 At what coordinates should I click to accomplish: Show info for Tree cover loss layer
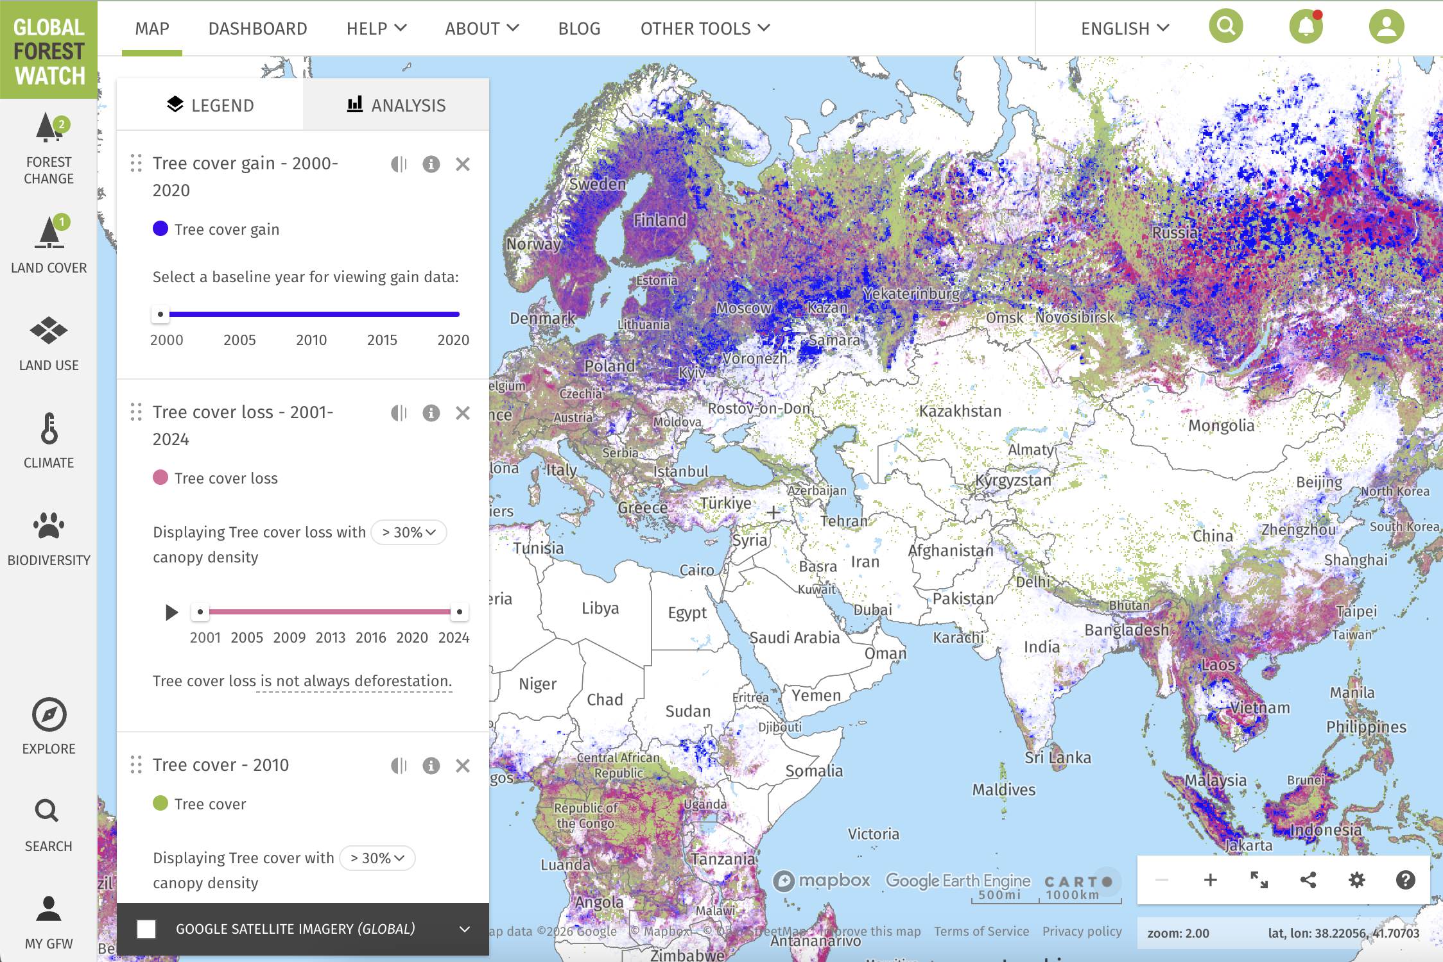[x=431, y=413]
